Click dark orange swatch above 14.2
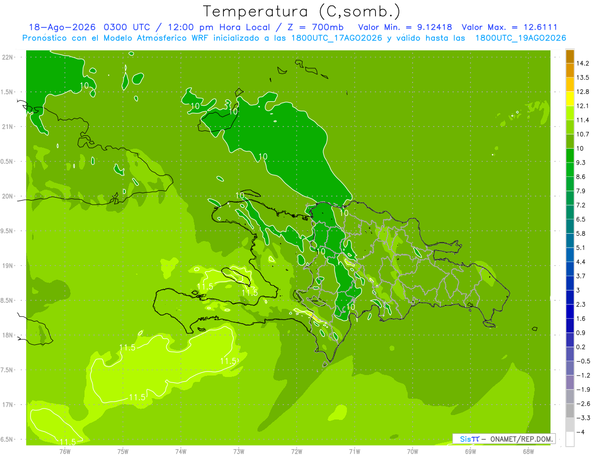593x458 pixels. coord(570,56)
